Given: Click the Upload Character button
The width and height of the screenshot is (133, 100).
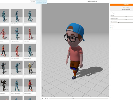Looking at the screenshot, I should point(121,9).
